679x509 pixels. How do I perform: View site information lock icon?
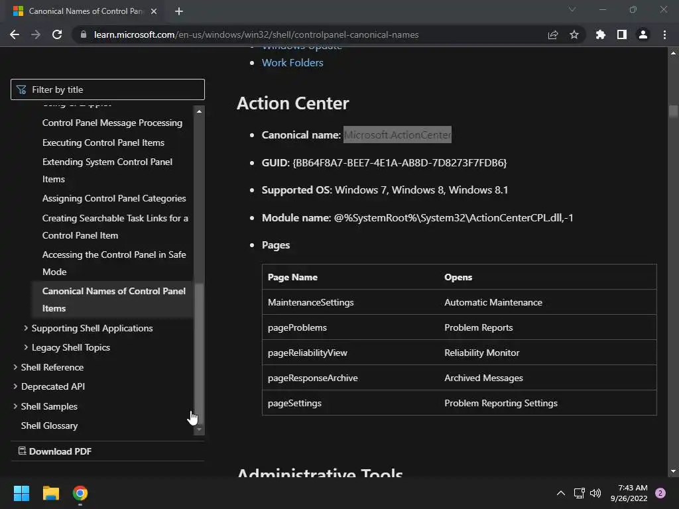(84, 34)
